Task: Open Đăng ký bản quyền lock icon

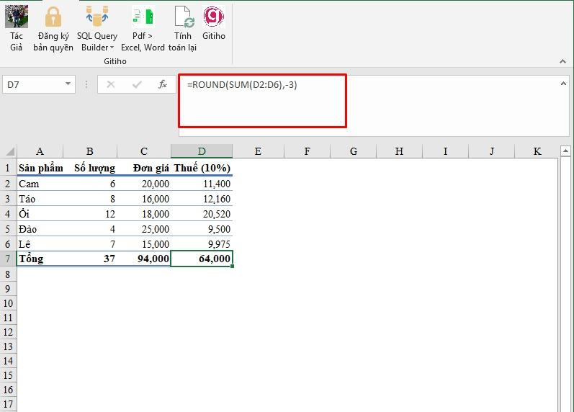Action: click(x=53, y=17)
